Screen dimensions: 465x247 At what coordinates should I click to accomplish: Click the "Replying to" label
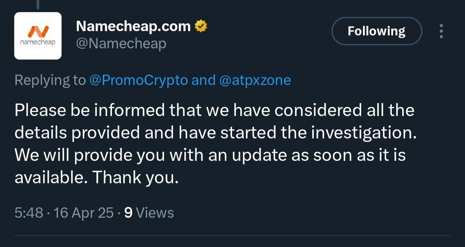[x=50, y=80]
